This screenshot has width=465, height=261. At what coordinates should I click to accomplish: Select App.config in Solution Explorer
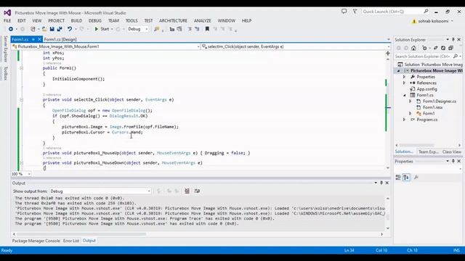click(426, 89)
